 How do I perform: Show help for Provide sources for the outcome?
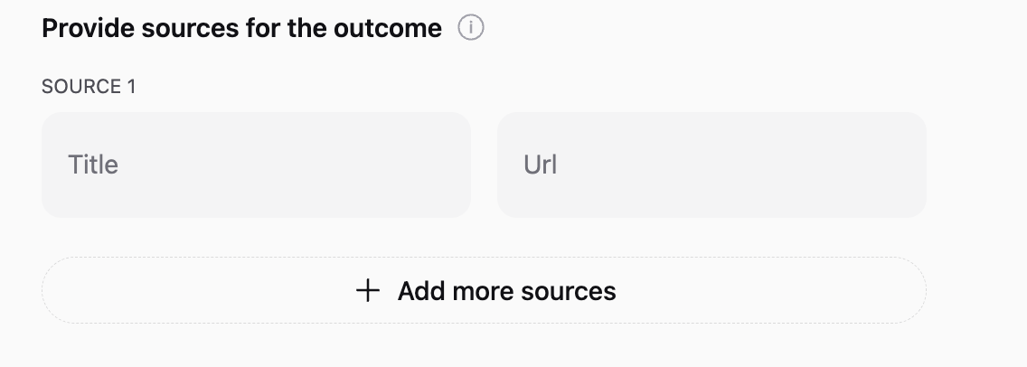pyautogui.click(x=471, y=29)
